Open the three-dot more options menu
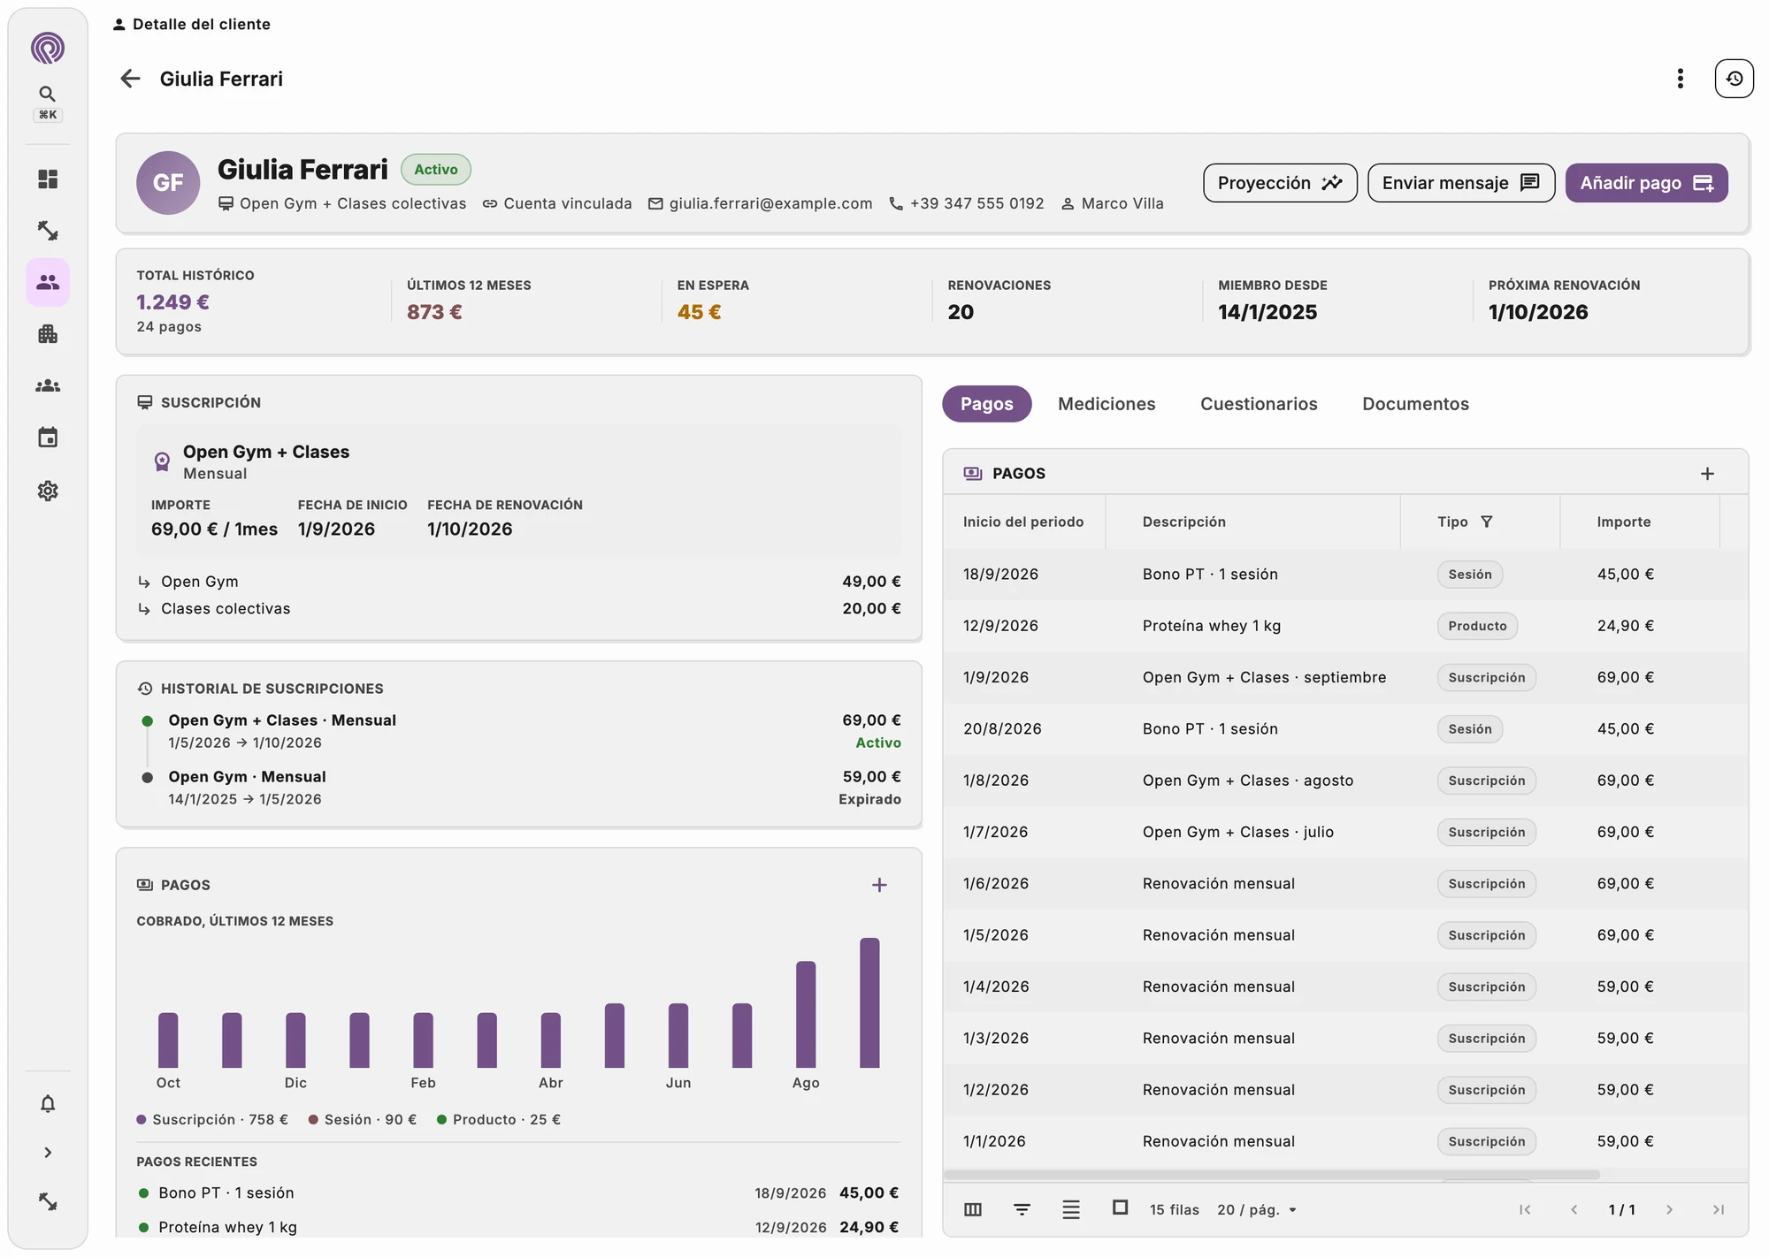 (x=1680, y=79)
